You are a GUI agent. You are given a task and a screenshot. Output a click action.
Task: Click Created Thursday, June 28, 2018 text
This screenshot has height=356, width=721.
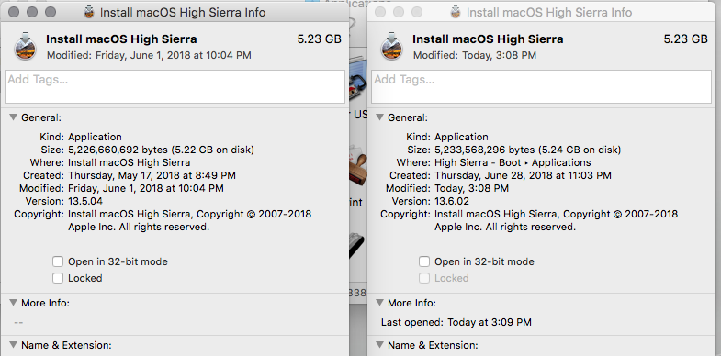coord(523,175)
